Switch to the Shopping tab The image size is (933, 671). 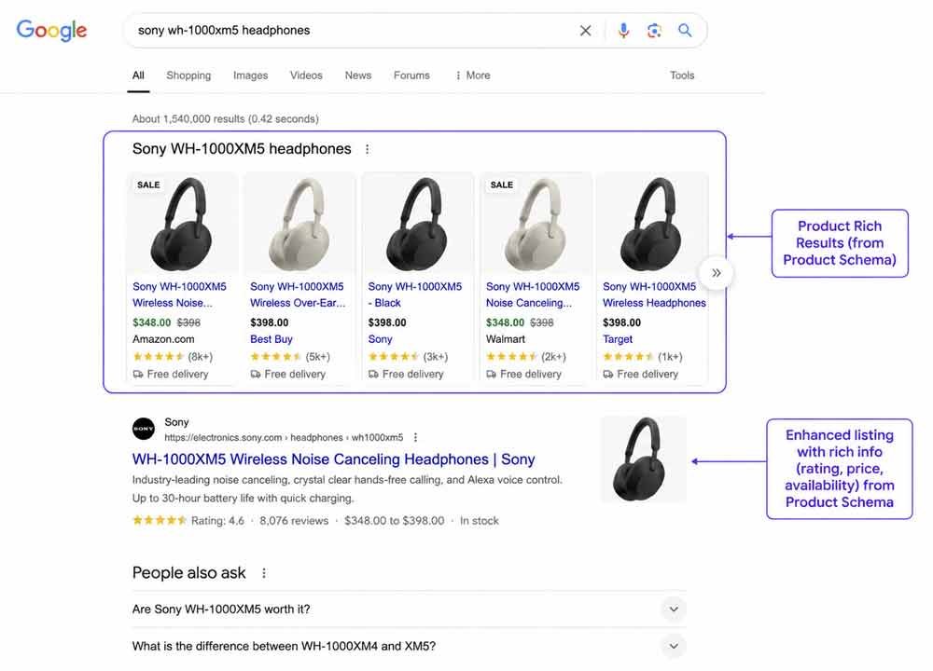pyautogui.click(x=188, y=75)
